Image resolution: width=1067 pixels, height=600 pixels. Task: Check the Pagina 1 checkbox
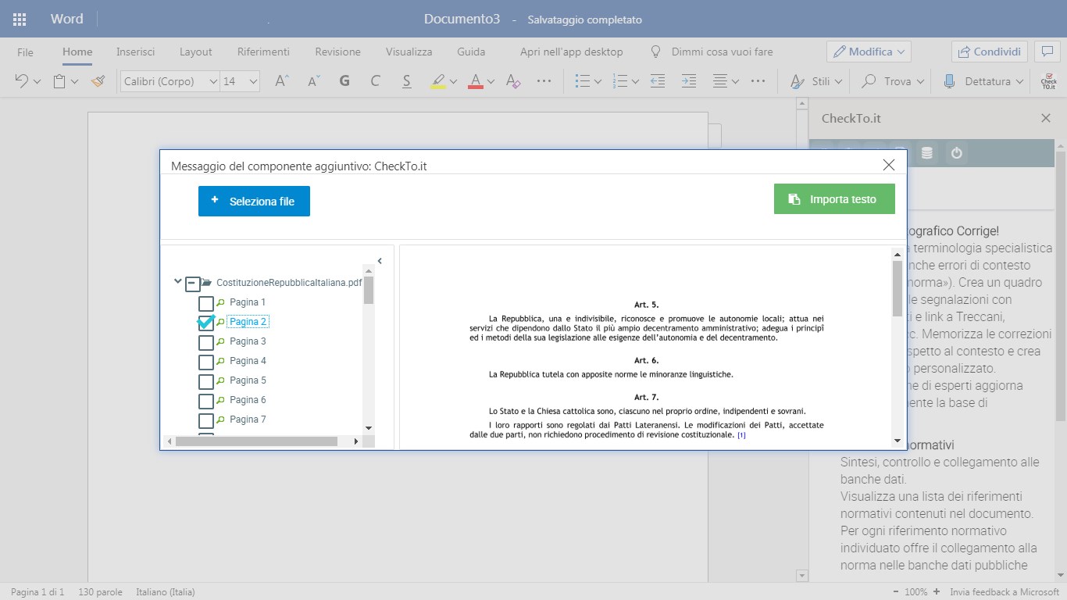coord(206,303)
